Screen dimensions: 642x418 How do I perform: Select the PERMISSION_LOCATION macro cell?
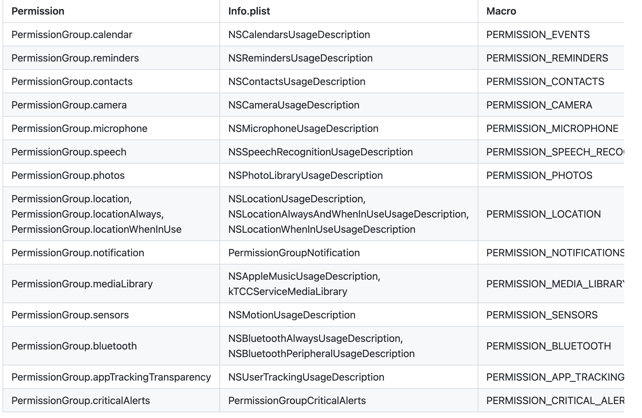(x=543, y=214)
